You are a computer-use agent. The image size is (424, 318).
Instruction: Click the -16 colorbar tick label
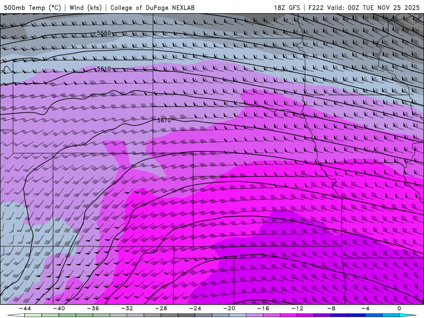pos(263,308)
